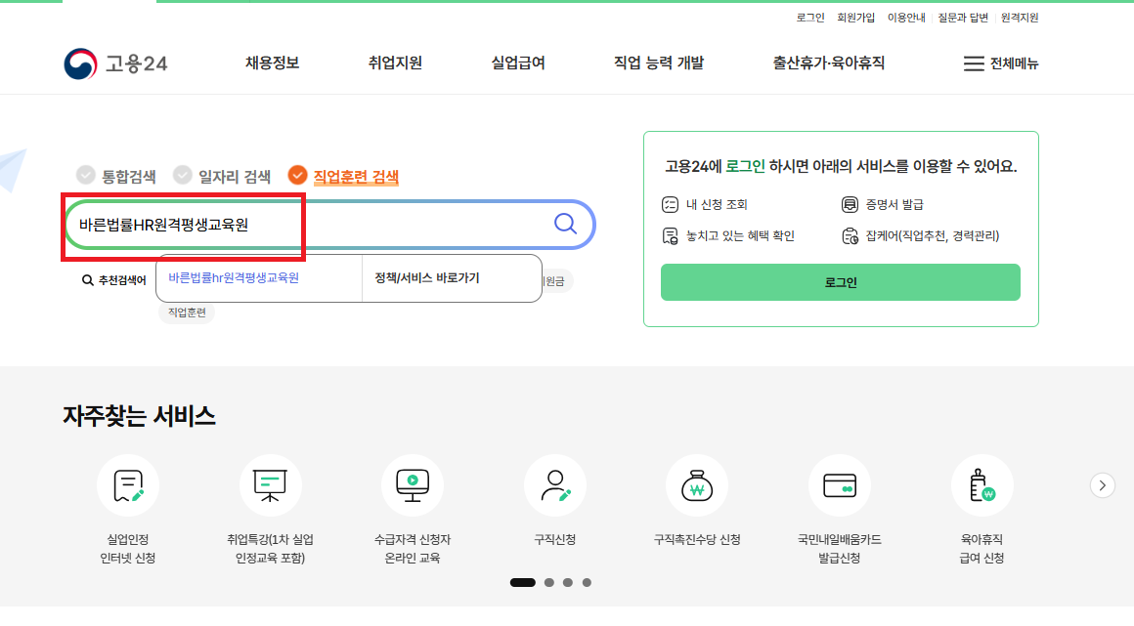Click the magnifier search icon in search bar
The width and height of the screenshot is (1134, 626).
(x=565, y=224)
